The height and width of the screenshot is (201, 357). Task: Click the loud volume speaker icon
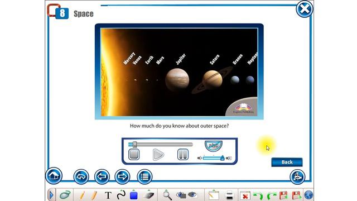(x=229, y=158)
